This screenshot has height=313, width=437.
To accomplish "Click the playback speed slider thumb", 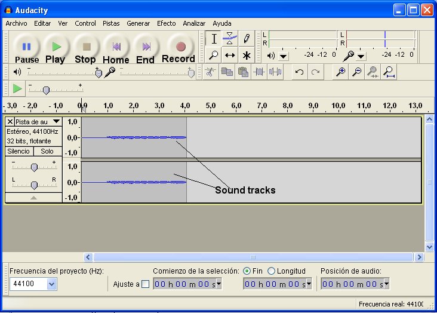I will [x=46, y=90].
